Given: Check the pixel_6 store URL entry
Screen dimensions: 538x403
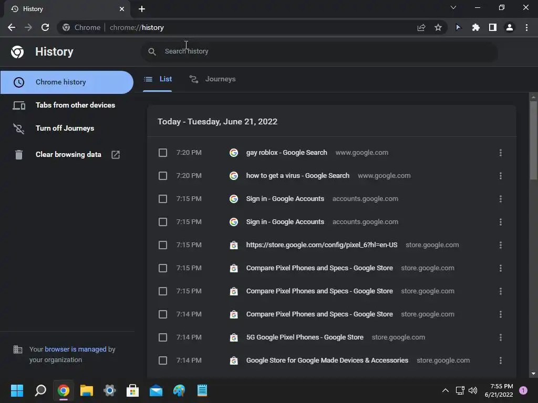Looking at the screenshot, I should coord(163,245).
